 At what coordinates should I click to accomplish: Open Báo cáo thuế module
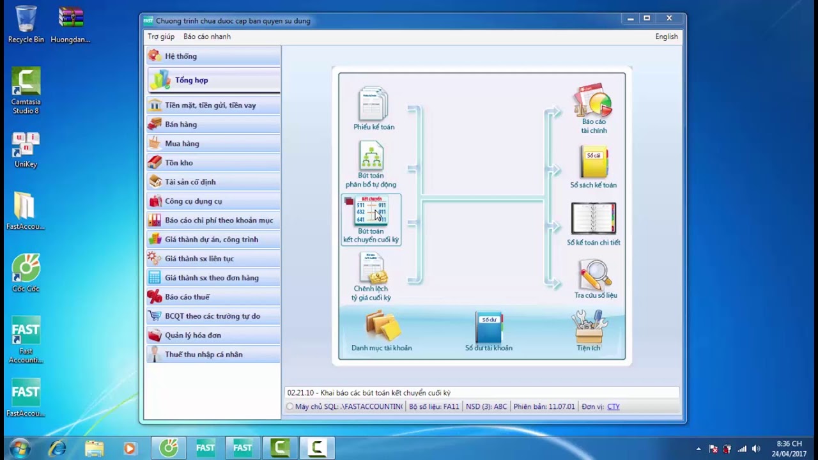point(213,297)
